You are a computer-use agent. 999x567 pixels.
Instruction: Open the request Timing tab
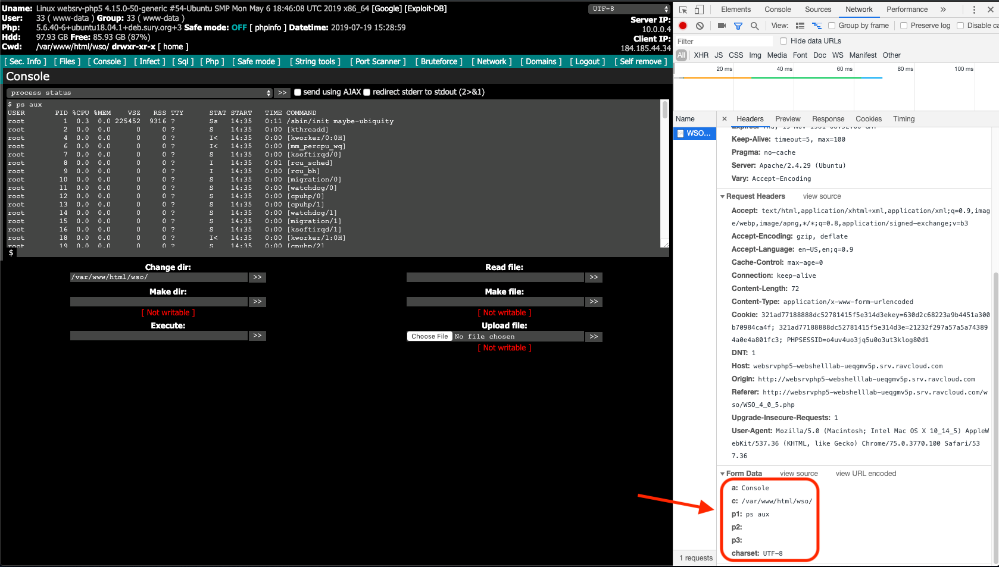pos(904,119)
